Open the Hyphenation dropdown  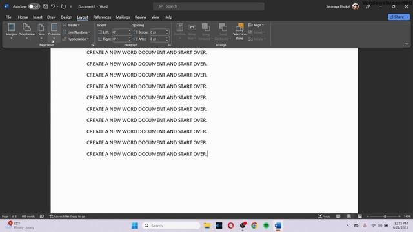76,39
